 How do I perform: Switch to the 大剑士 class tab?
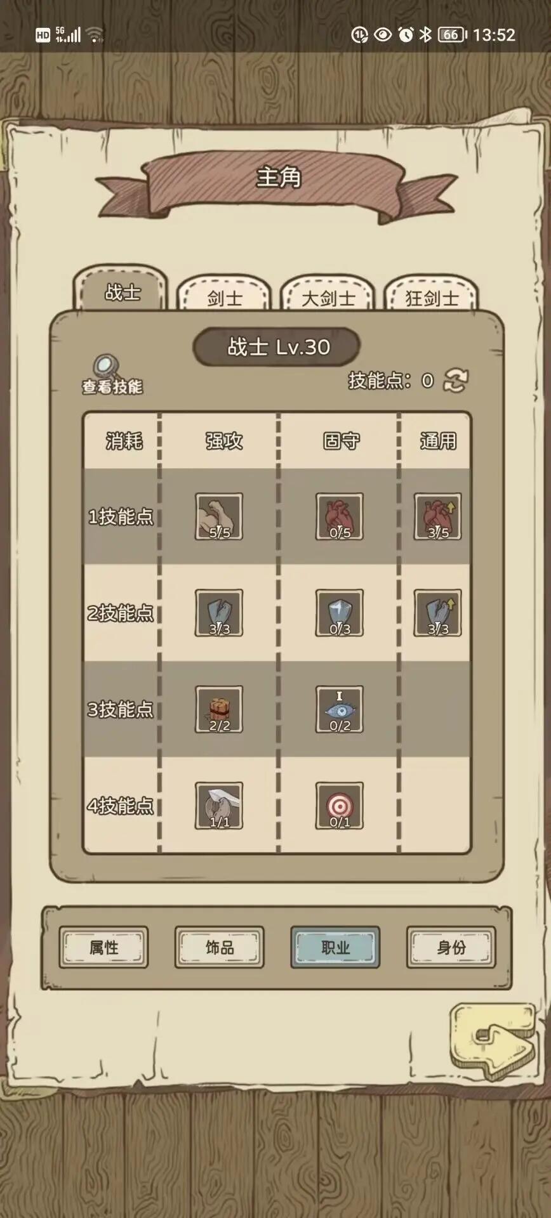point(328,294)
